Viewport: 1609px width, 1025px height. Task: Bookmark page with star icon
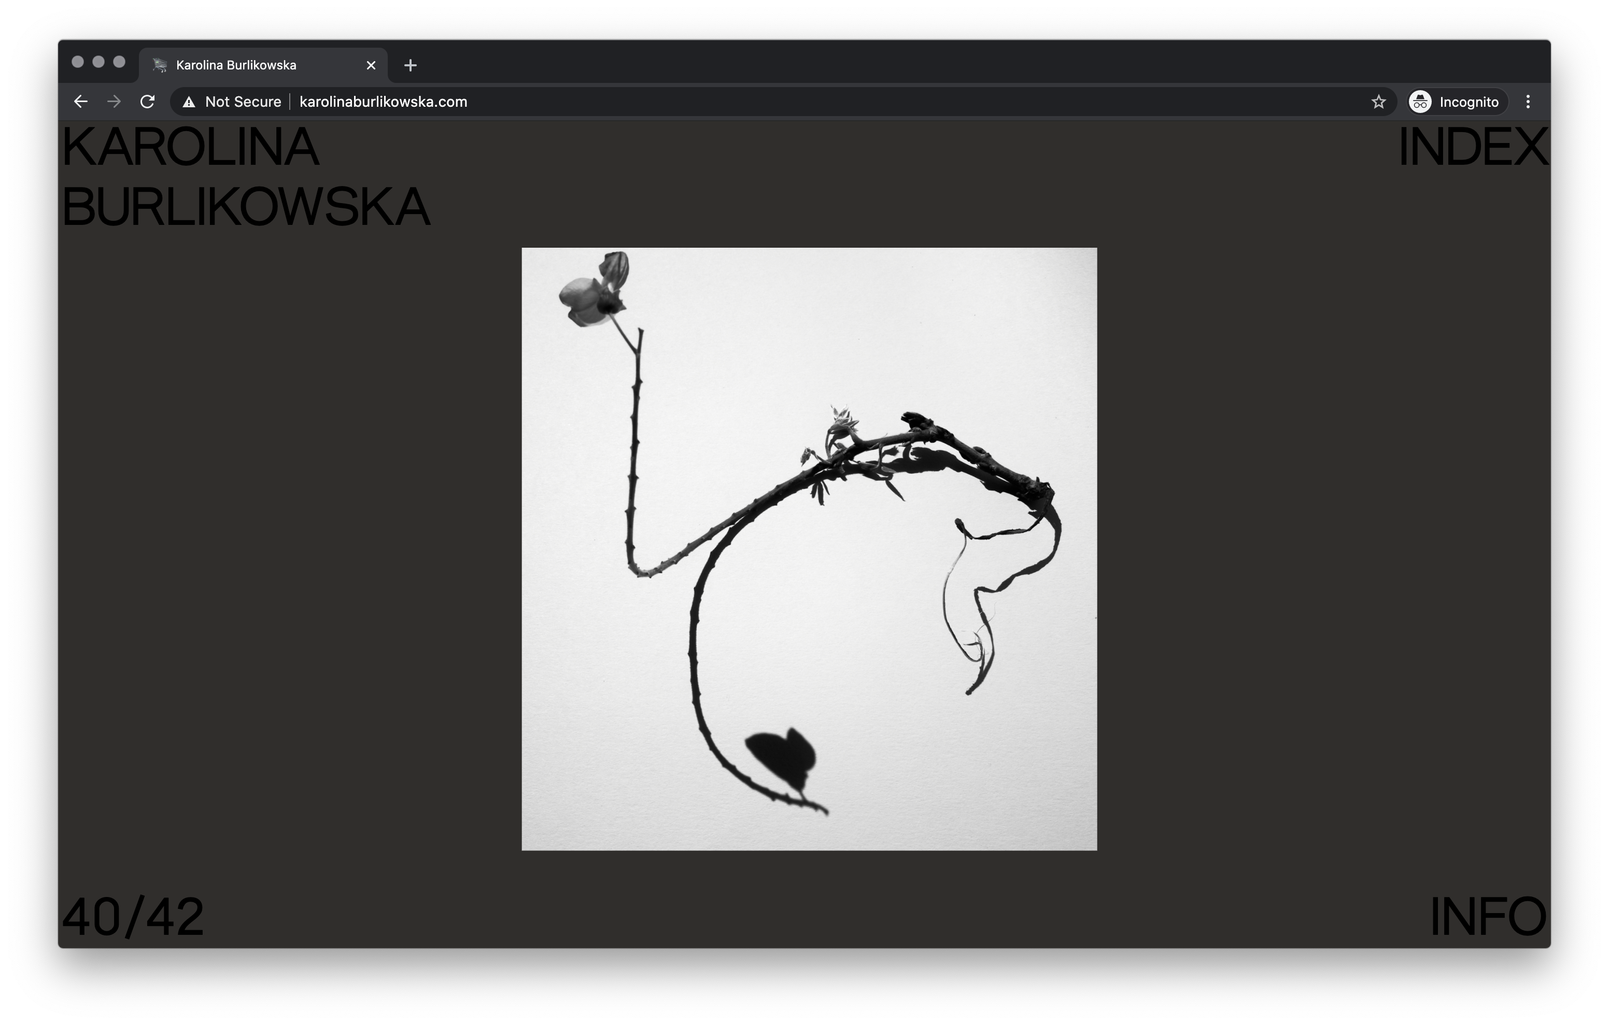click(1378, 102)
